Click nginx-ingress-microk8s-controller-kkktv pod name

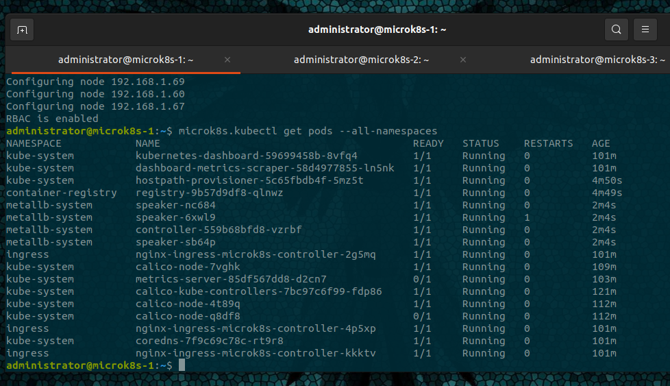tap(256, 354)
